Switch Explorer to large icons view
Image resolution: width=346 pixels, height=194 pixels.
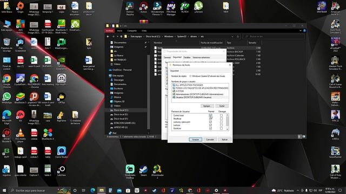click(x=304, y=136)
